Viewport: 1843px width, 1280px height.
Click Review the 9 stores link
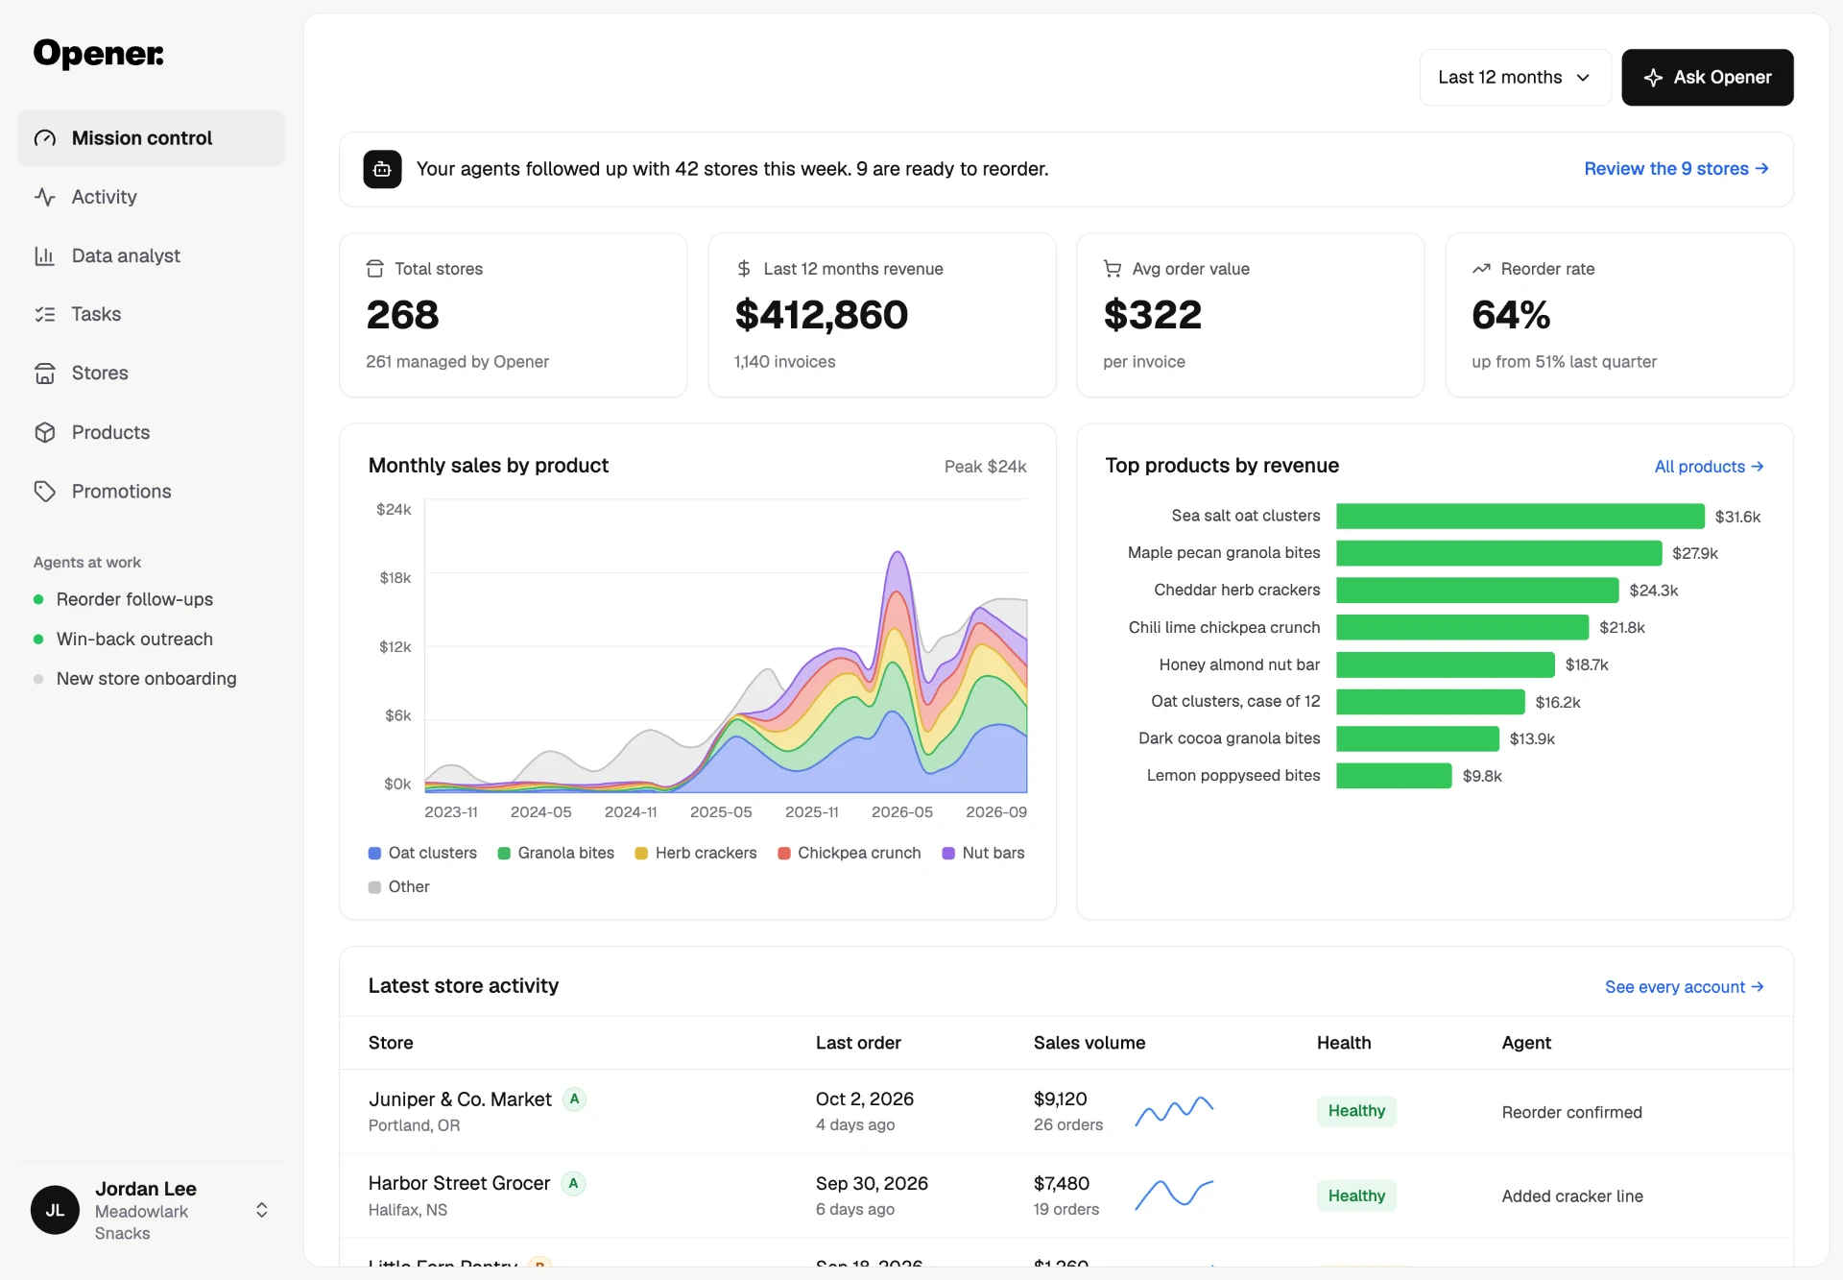(x=1676, y=169)
